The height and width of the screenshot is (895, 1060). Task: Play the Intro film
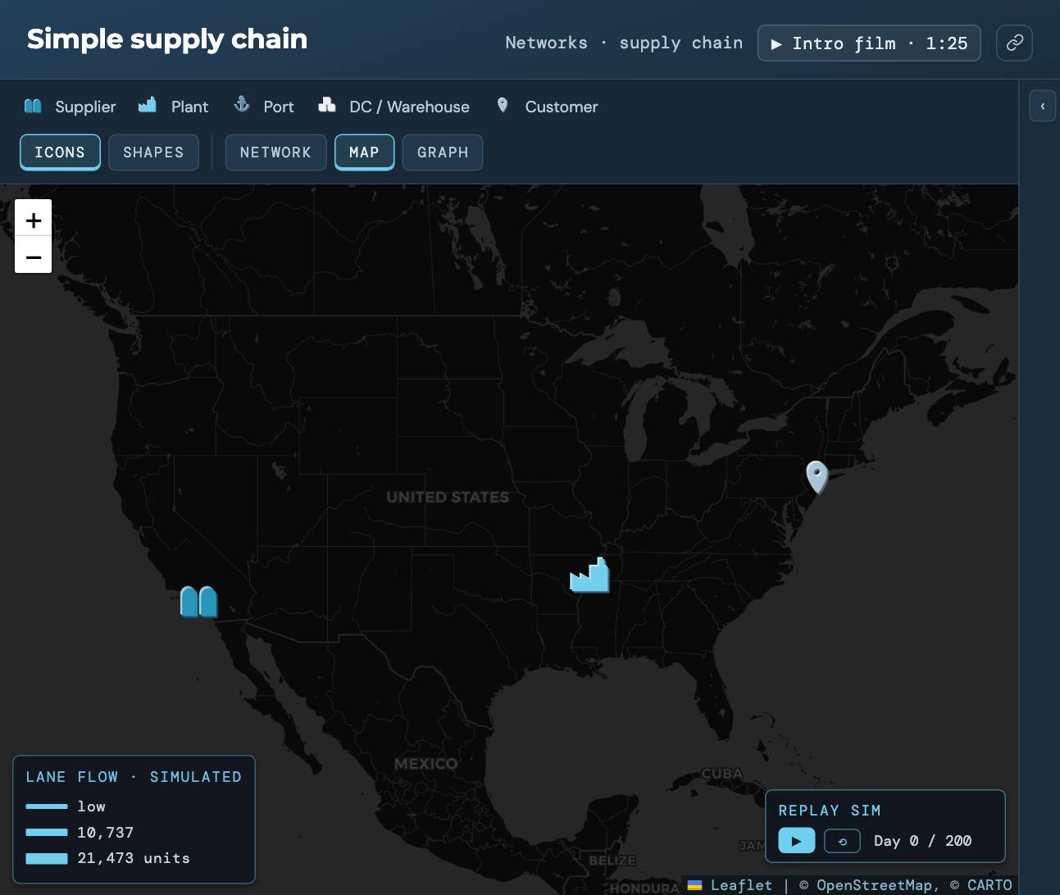tap(869, 43)
